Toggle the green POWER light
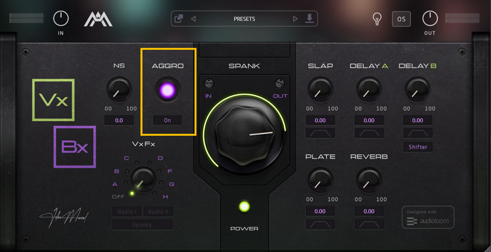 [x=244, y=206]
